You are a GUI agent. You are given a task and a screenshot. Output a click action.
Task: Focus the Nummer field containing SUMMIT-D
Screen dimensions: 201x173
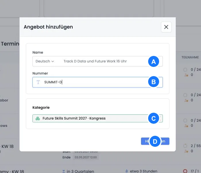[x=98, y=82]
